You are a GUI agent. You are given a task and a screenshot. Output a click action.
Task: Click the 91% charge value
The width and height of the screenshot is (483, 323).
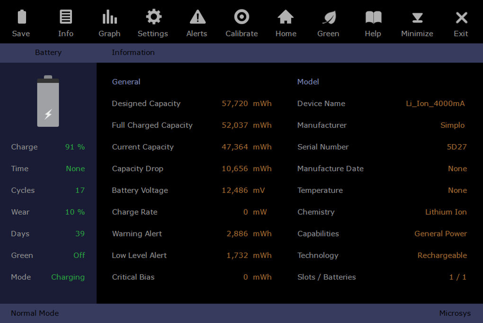(x=74, y=147)
